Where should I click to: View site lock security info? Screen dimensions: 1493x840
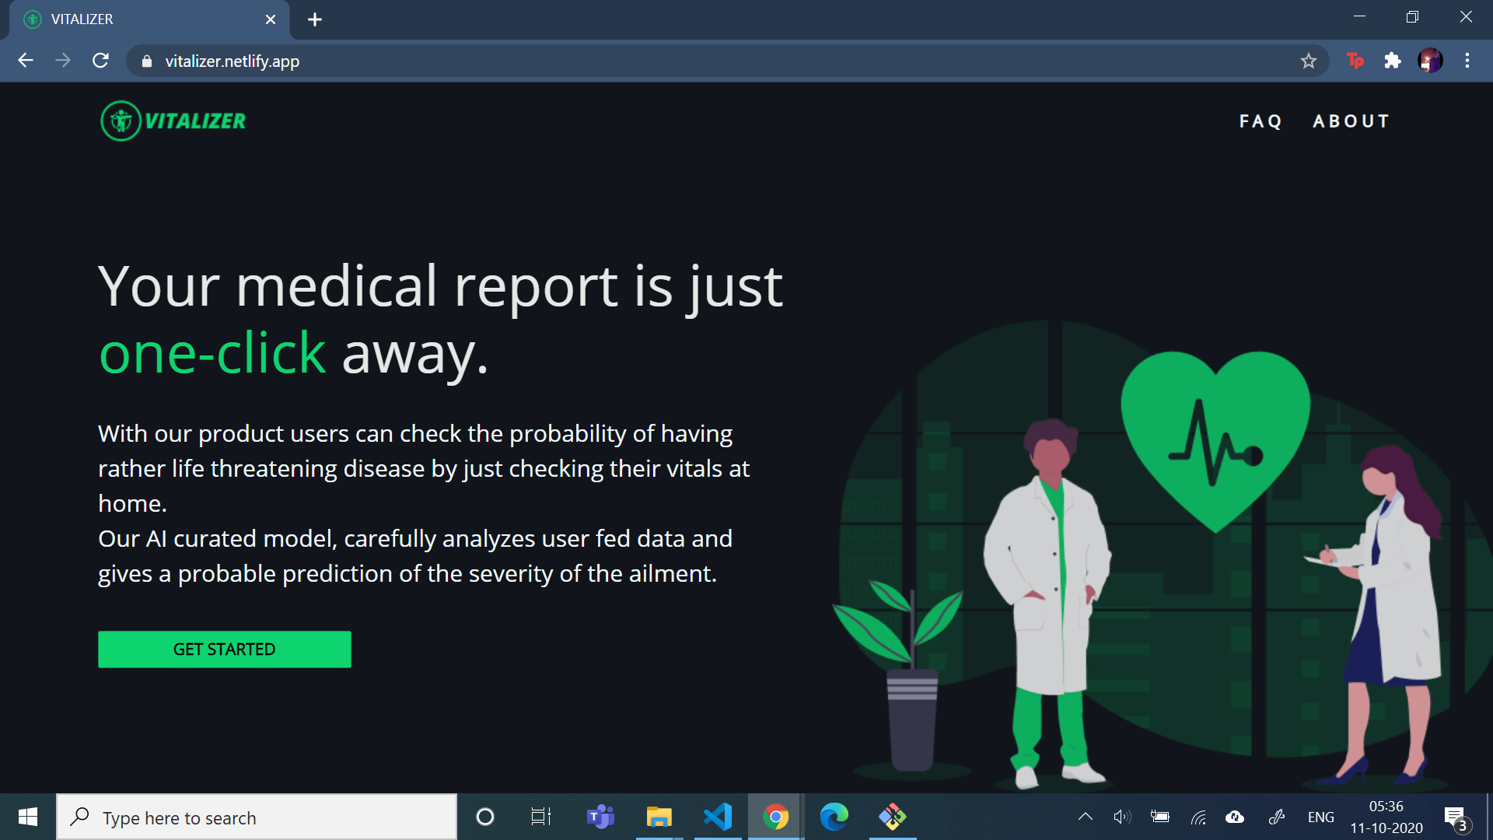(x=147, y=61)
